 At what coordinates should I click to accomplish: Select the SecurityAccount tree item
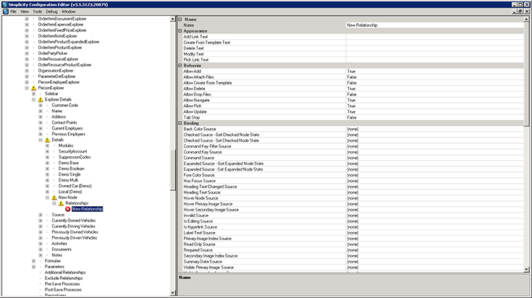click(x=72, y=152)
